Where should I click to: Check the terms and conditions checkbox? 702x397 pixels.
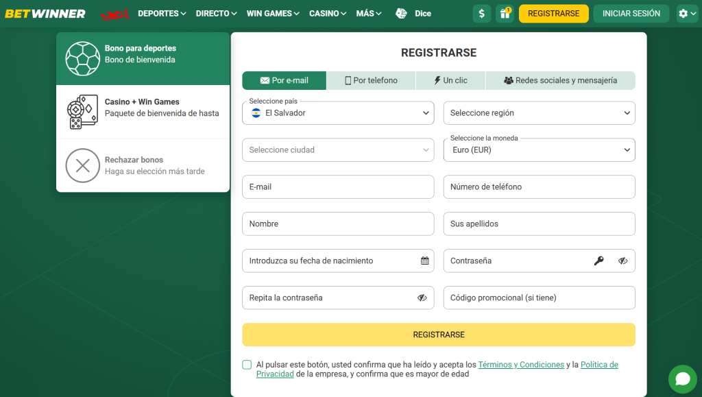tap(247, 365)
